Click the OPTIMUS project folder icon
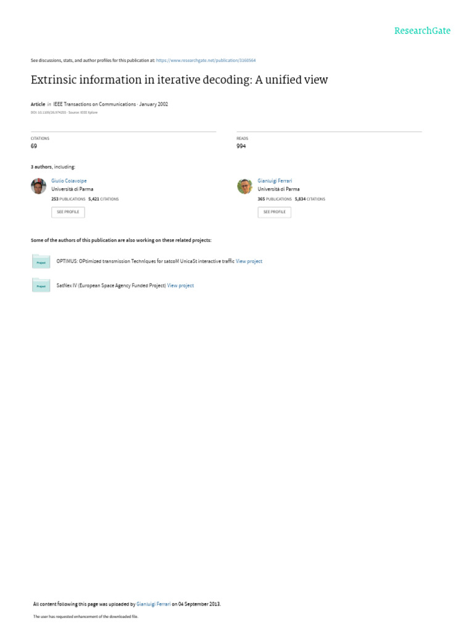474x632 pixels. [x=41, y=262]
